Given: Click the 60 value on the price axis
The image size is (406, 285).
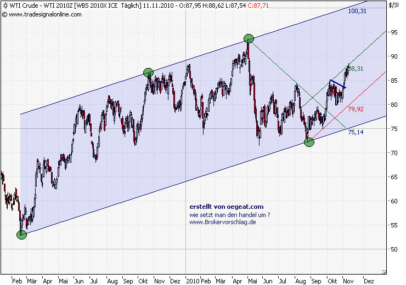Looking at the screenshot, I should point(394,201).
